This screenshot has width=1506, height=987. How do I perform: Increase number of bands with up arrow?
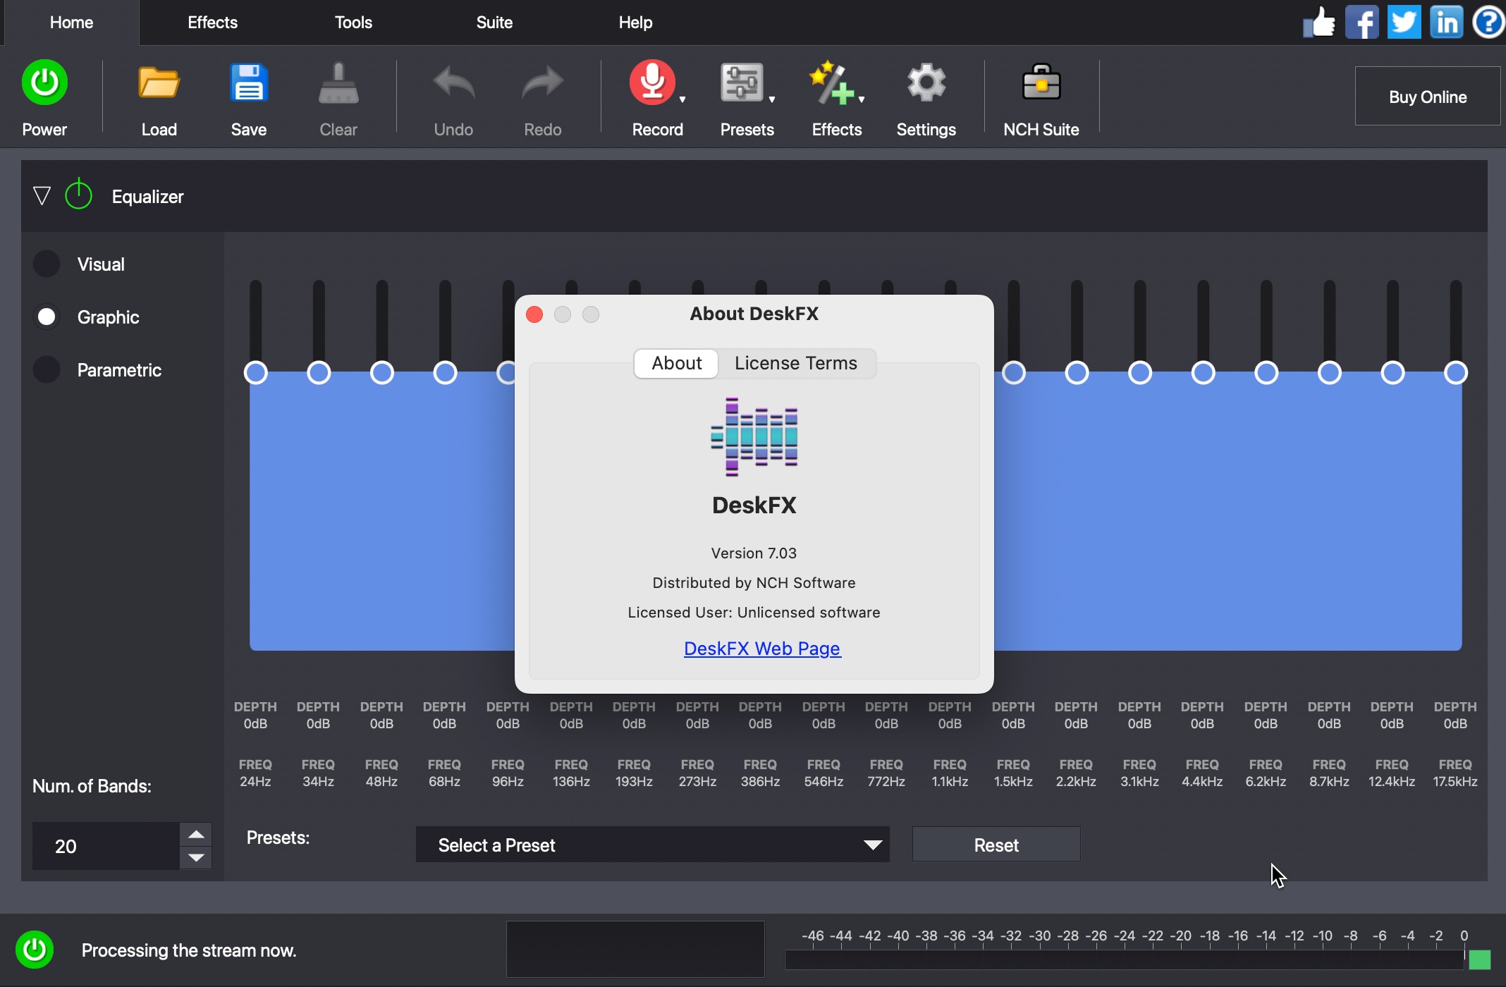point(196,834)
